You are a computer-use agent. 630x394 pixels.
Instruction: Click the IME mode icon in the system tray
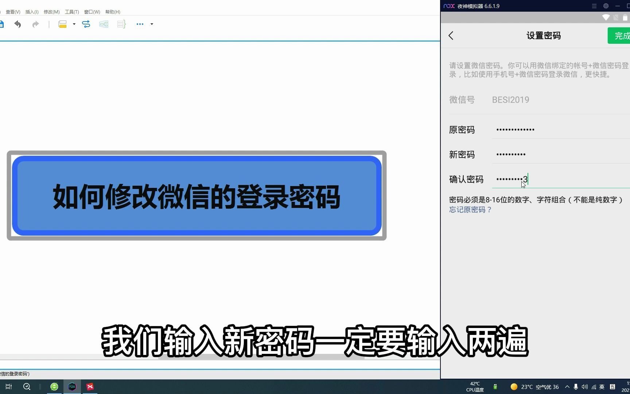pos(612,387)
